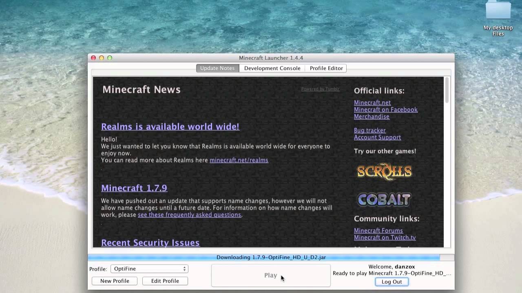Viewport: 522px width, 293px height.
Task: Open Minecraft on Facebook link
Action: (x=386, y=109)
